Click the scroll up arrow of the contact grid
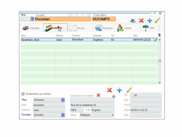Screen dimensions: 182x137 160,40
